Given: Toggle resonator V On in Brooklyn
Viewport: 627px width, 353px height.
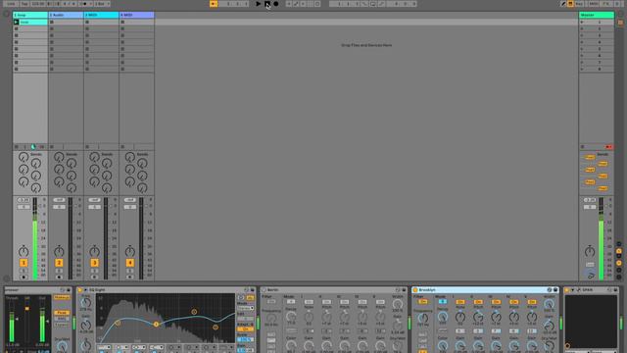Looking at the screenshot, I should tap(531, 302).
